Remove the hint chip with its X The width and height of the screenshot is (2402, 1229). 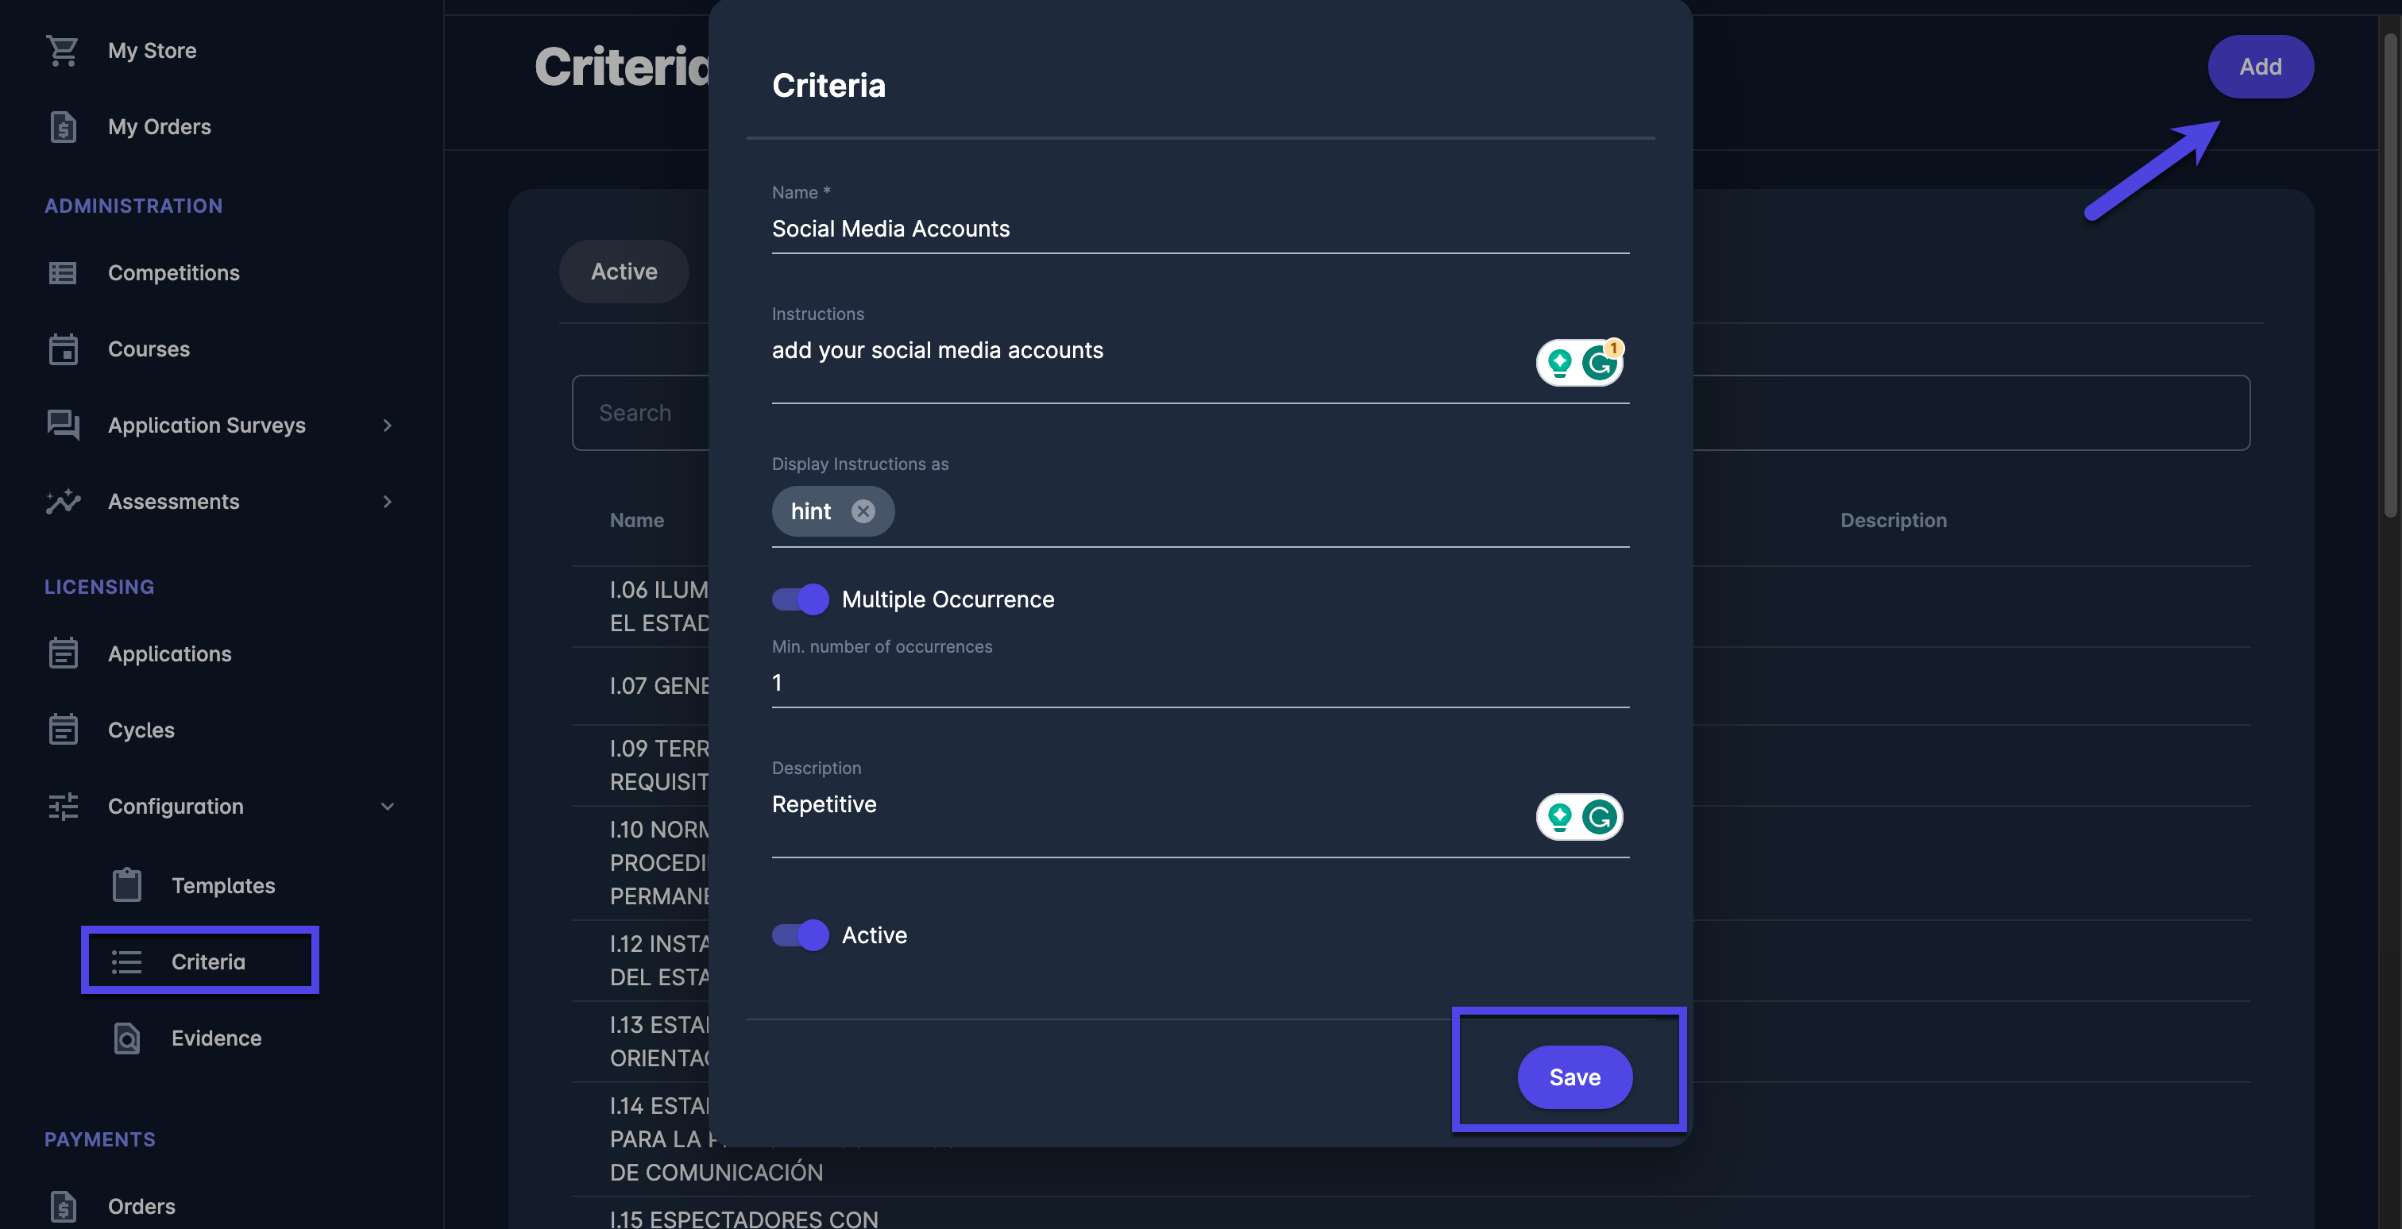tap(863, 511)
